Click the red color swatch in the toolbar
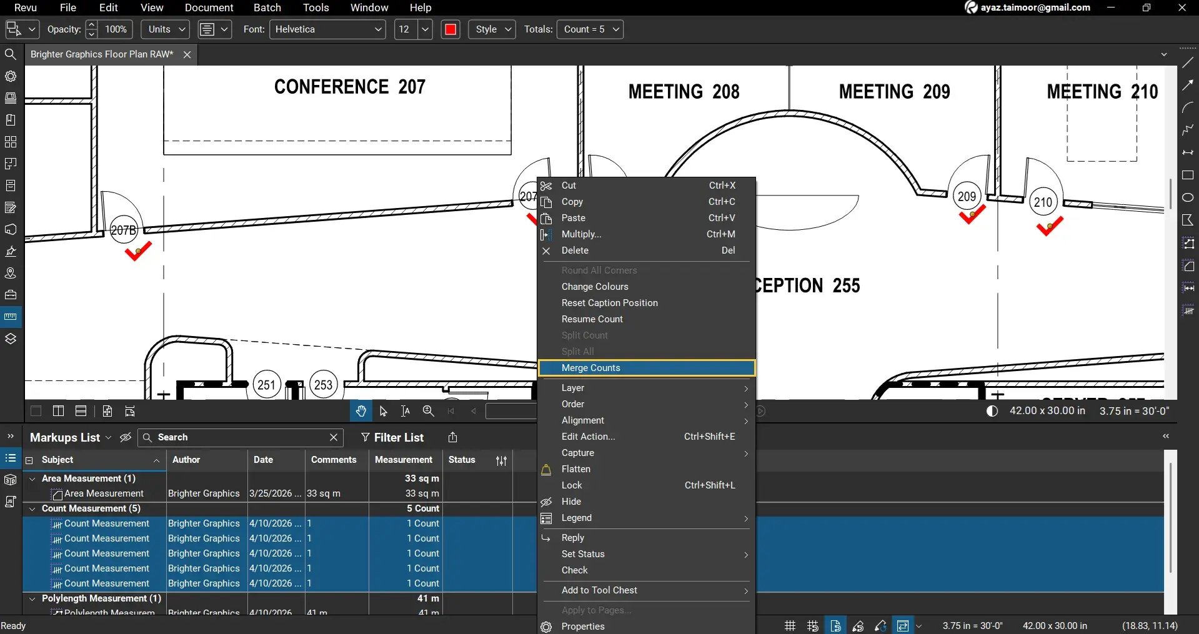The image size is (1199, 634). 450,29
